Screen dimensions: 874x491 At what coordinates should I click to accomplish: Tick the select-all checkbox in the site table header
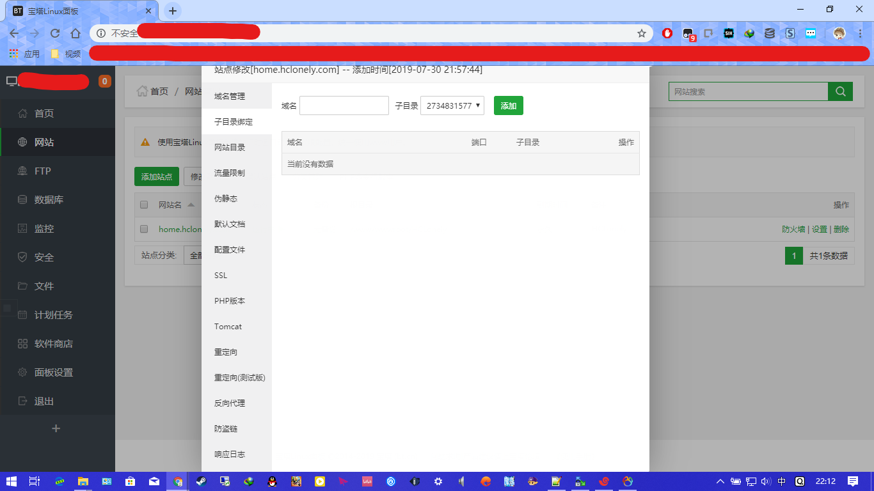144,205
